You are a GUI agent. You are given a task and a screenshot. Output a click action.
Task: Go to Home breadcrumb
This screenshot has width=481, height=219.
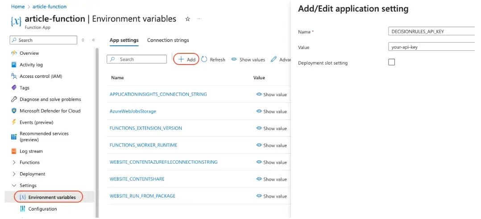pyautogui.click(x=18, y=6)
